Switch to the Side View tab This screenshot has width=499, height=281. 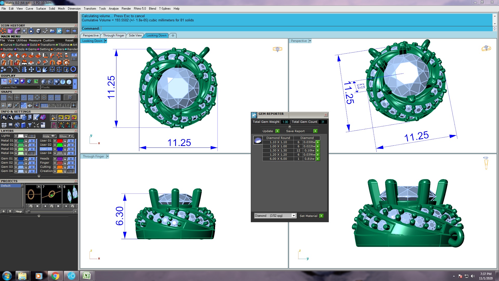click(135, 35)
